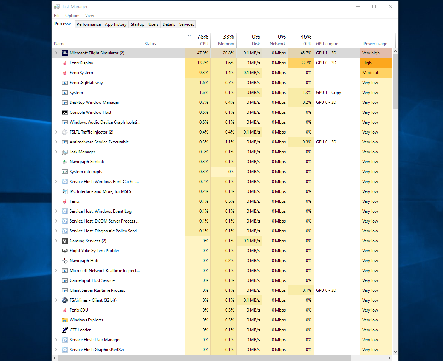Click the Service Host Windows Event Log gear icon
Viewport: 443px width, 361px height.
click(65, 211)
